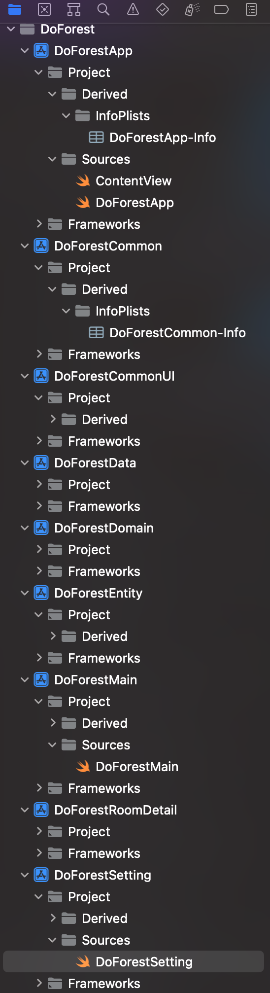Select the Frameworks row under DoForestData
Image resolution: width=270 pixels, height=993 pixels.
[x=135, y=506]
